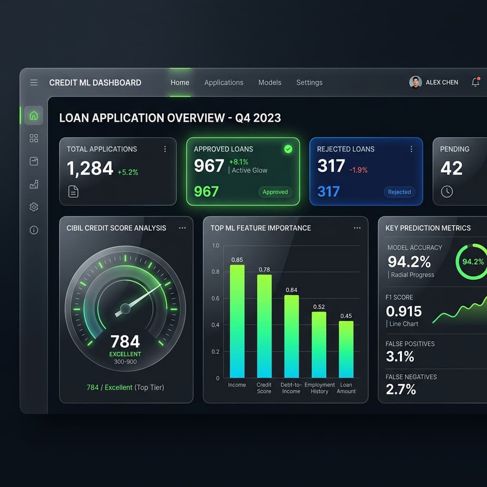Click the 1,284 total applications value
The height and width of the screenshot is (487, 487).
pos(90,168)
